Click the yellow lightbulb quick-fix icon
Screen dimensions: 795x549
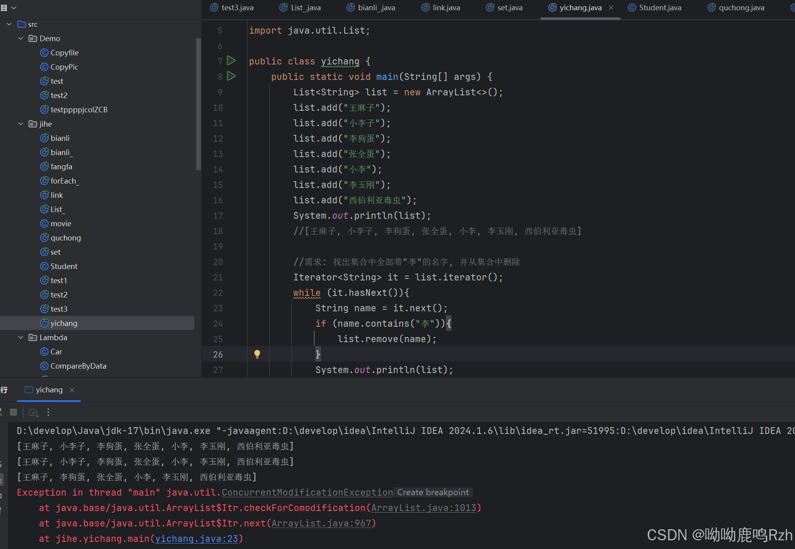click(257, 354)
